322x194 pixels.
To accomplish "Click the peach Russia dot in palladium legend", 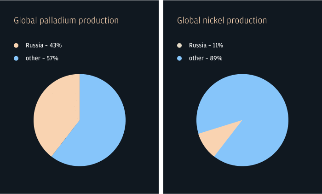I will 16,46.
